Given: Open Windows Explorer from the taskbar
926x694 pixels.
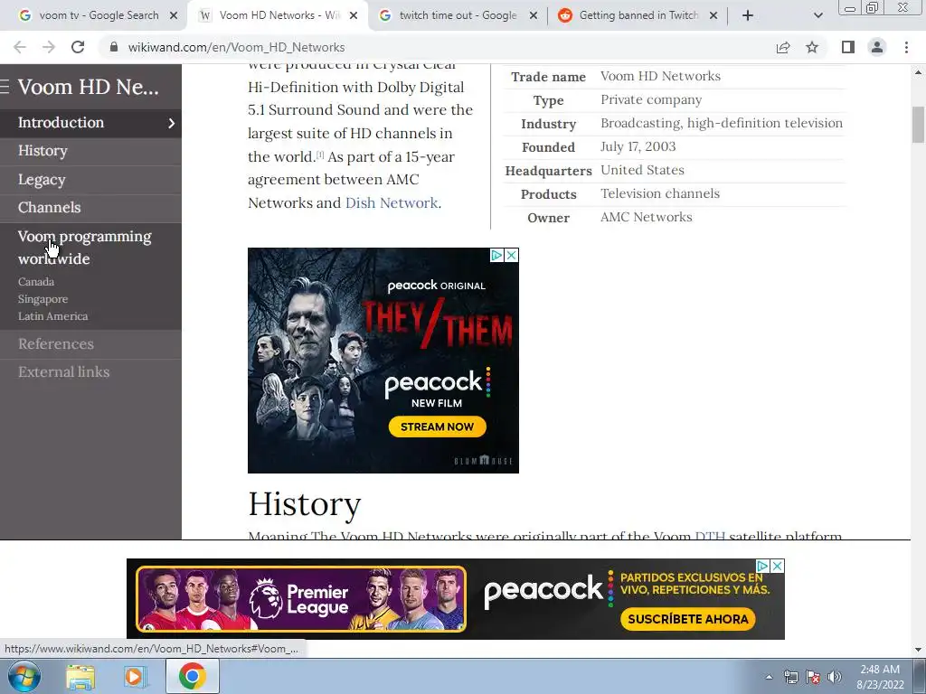Looking at the screenshot, I should pos(80,676).
